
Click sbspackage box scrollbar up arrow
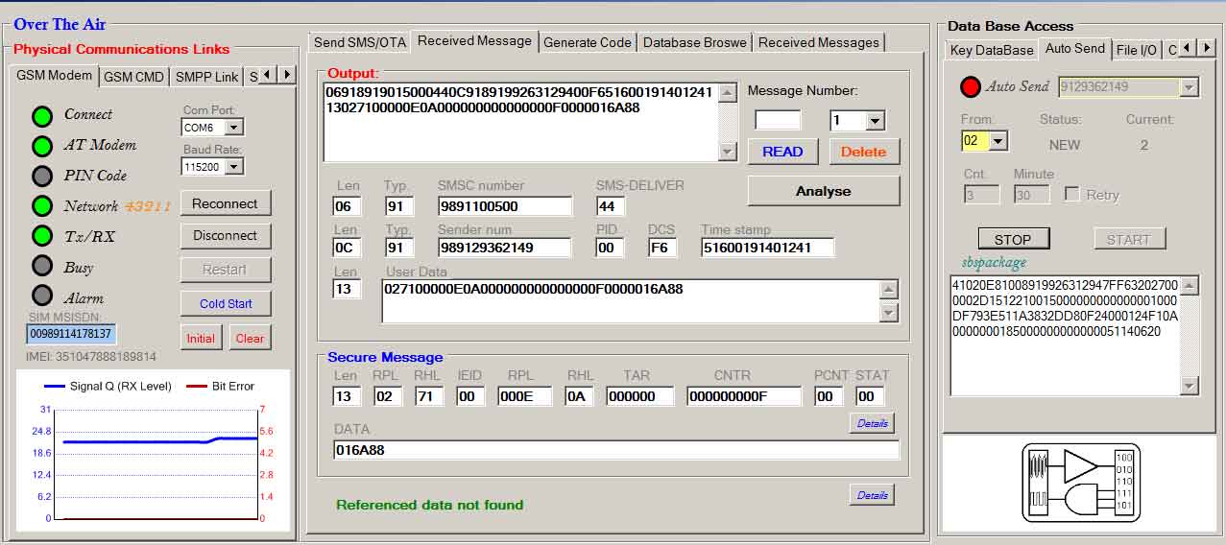1190,285
